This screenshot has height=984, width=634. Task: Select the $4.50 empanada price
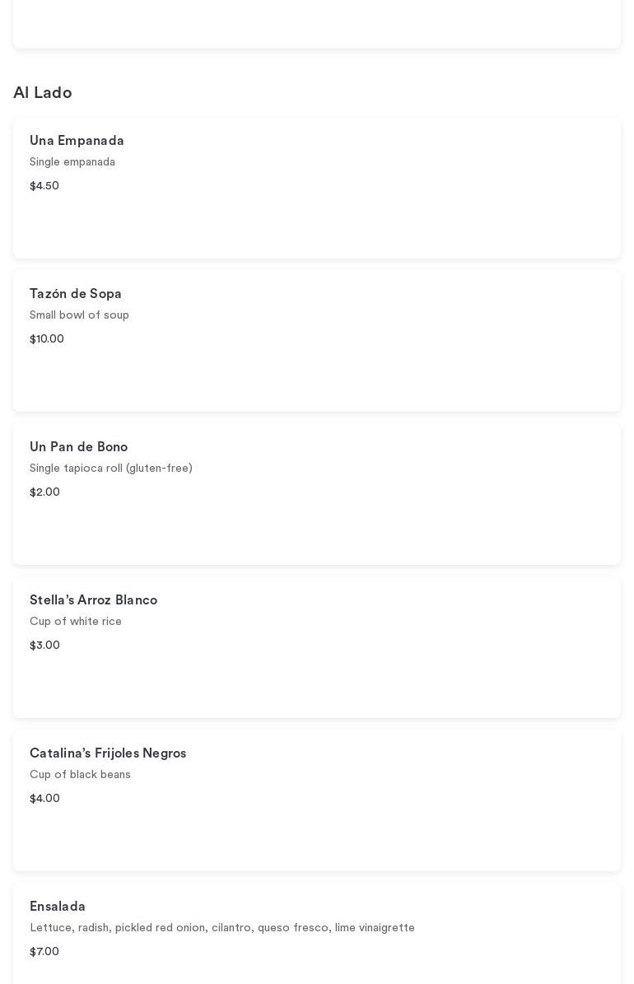44,186
